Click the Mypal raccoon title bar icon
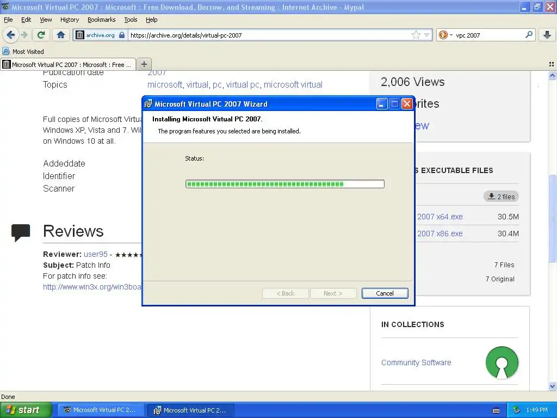This screenshot has width=557, height=418. coord(5,7)
